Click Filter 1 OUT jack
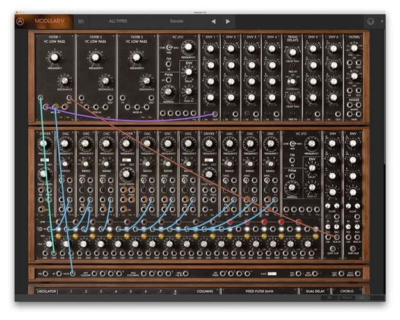 pos(69,98)
